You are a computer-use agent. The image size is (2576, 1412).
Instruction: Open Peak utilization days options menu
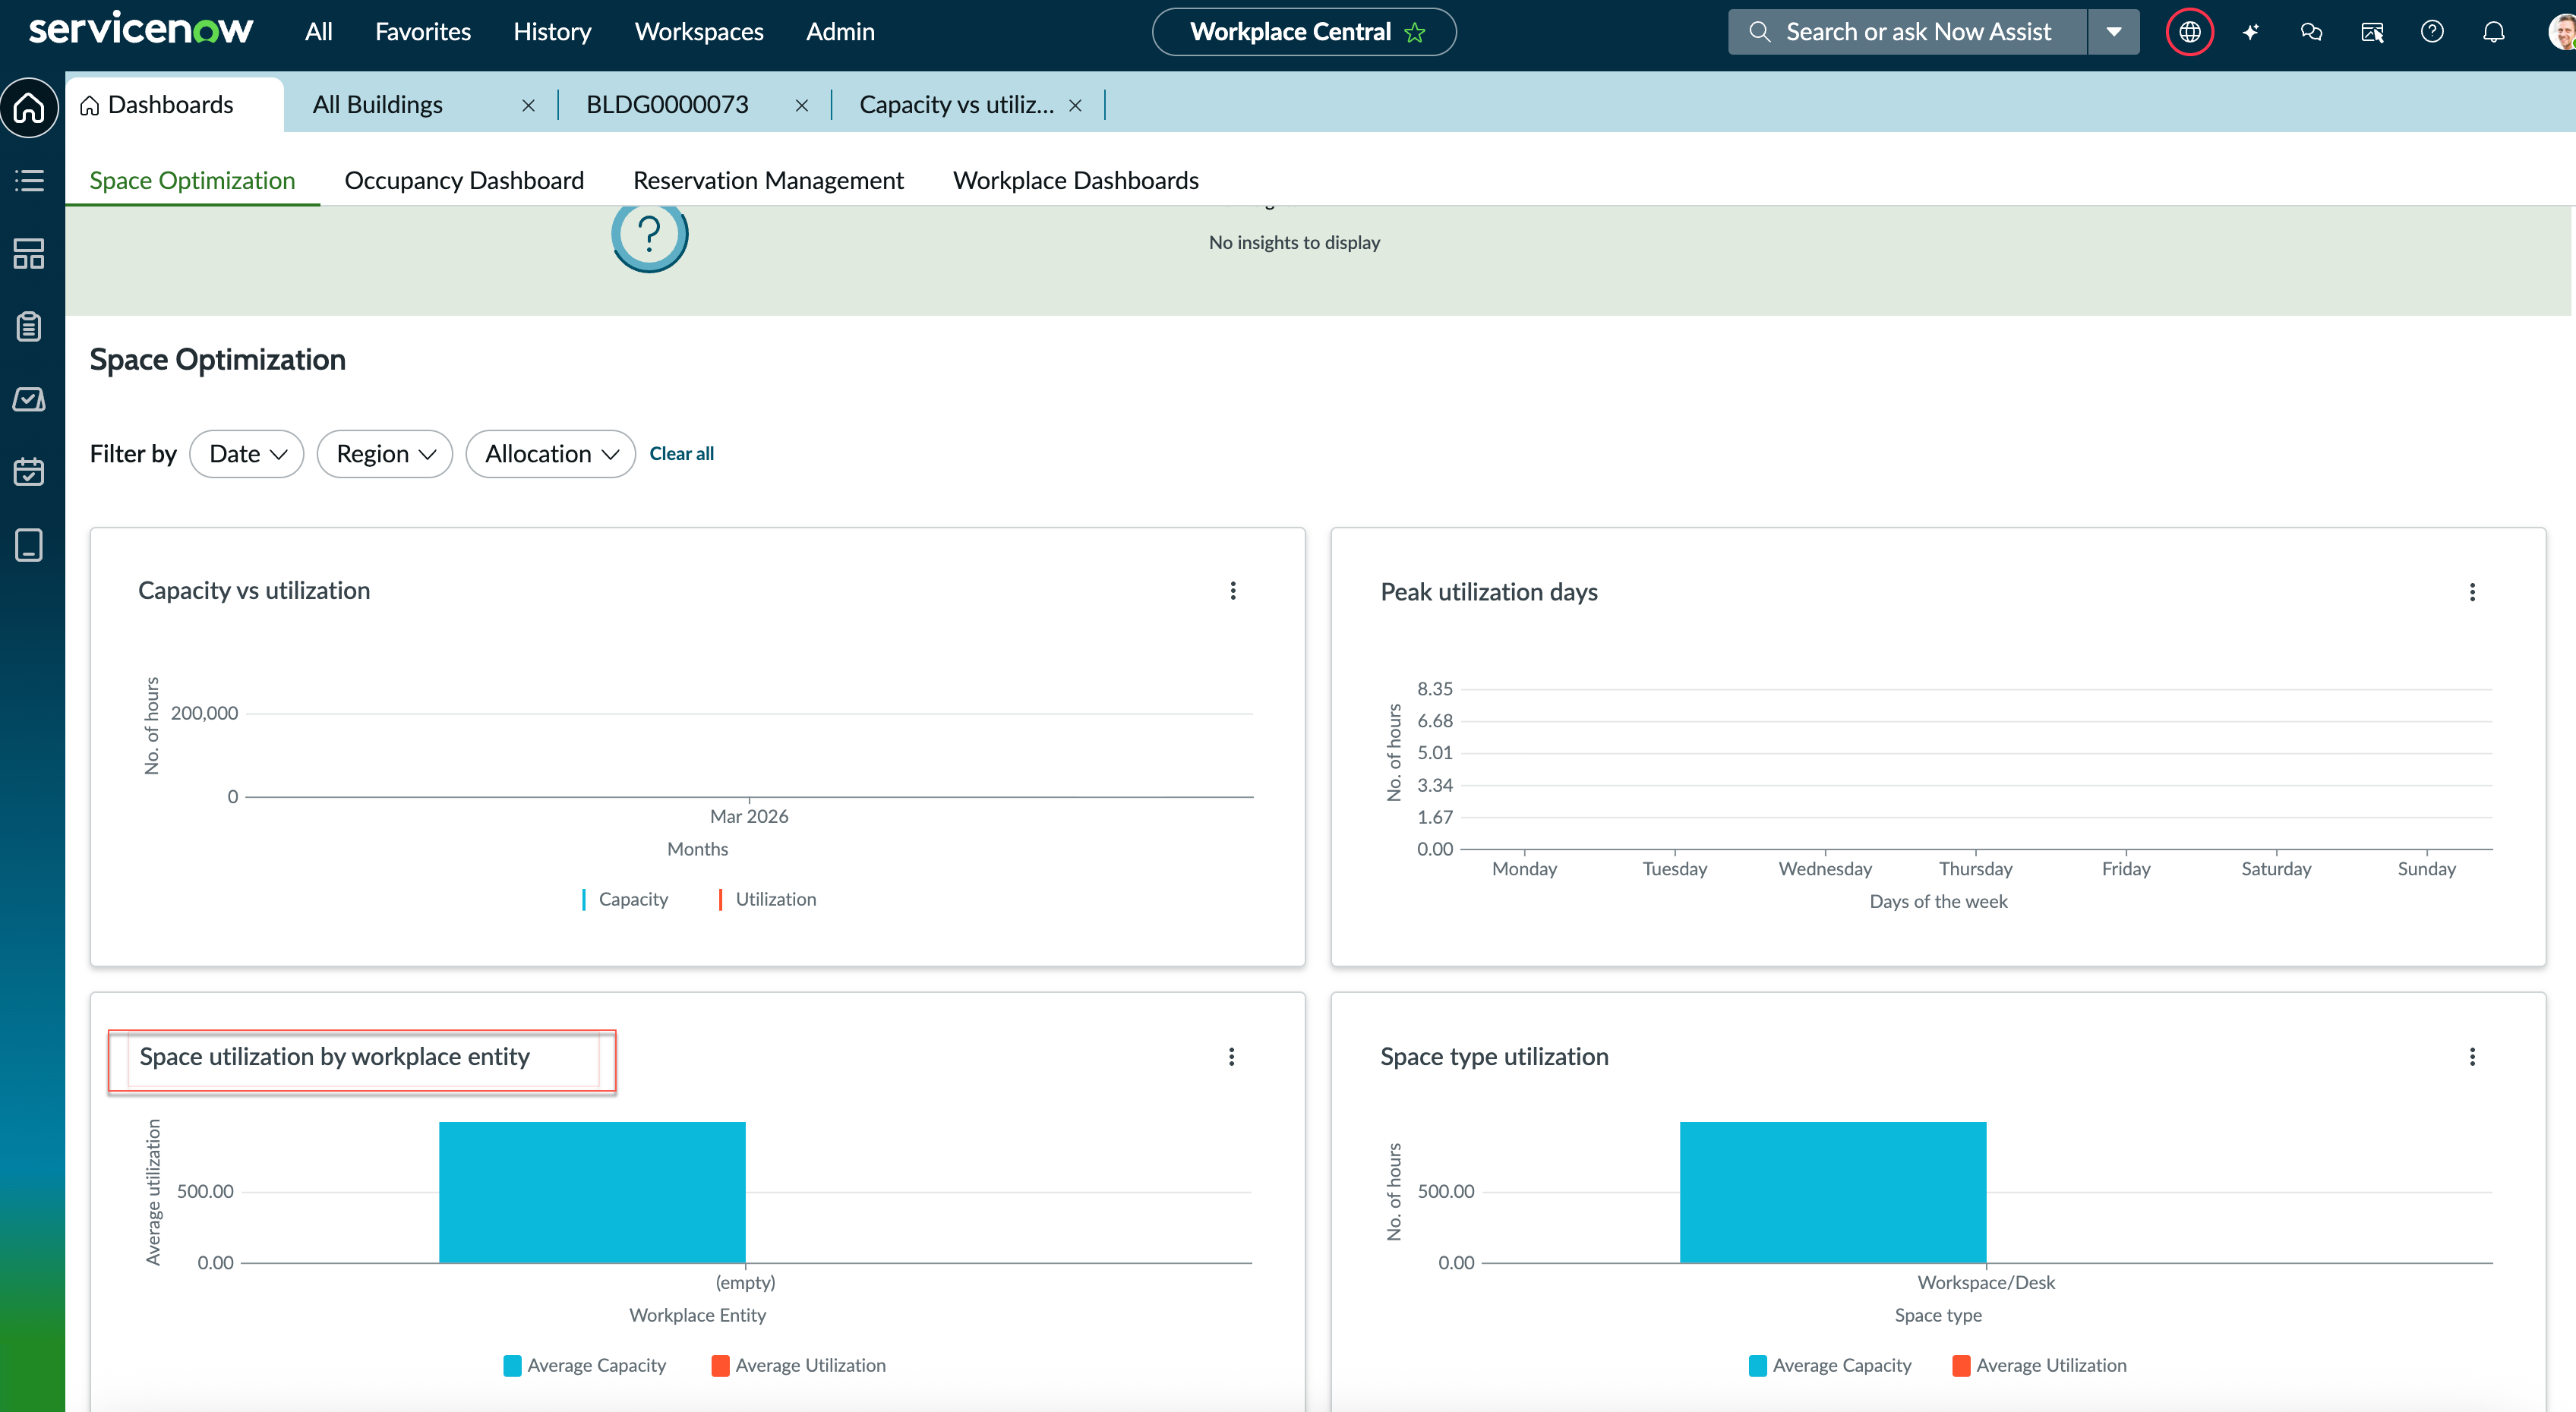pyautogui.click(x=2472, y=593)
